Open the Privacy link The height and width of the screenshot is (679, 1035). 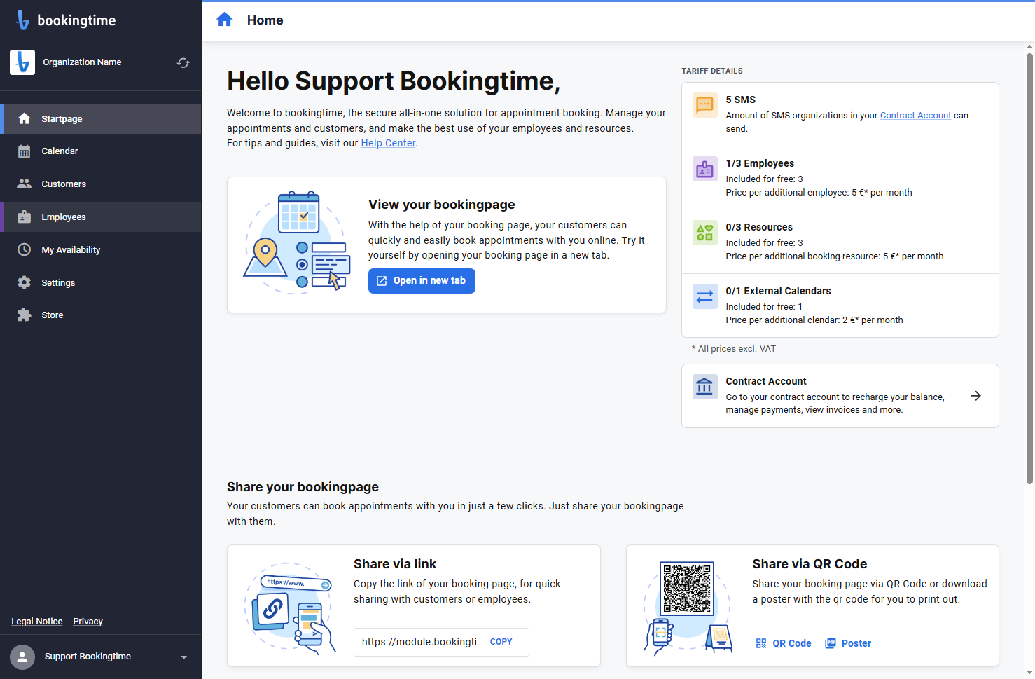pyautogui.click(x=88, y=622)
